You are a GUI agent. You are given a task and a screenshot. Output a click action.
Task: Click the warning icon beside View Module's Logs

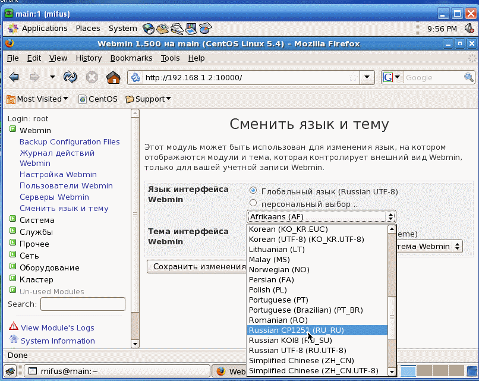click(x=14, y=326)
